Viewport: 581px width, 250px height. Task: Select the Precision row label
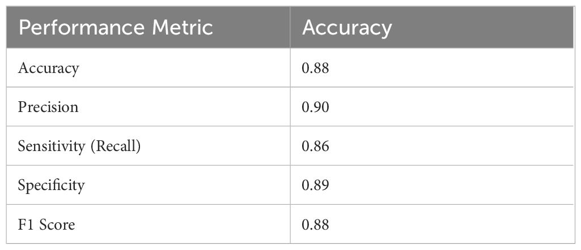coord(48,107)
